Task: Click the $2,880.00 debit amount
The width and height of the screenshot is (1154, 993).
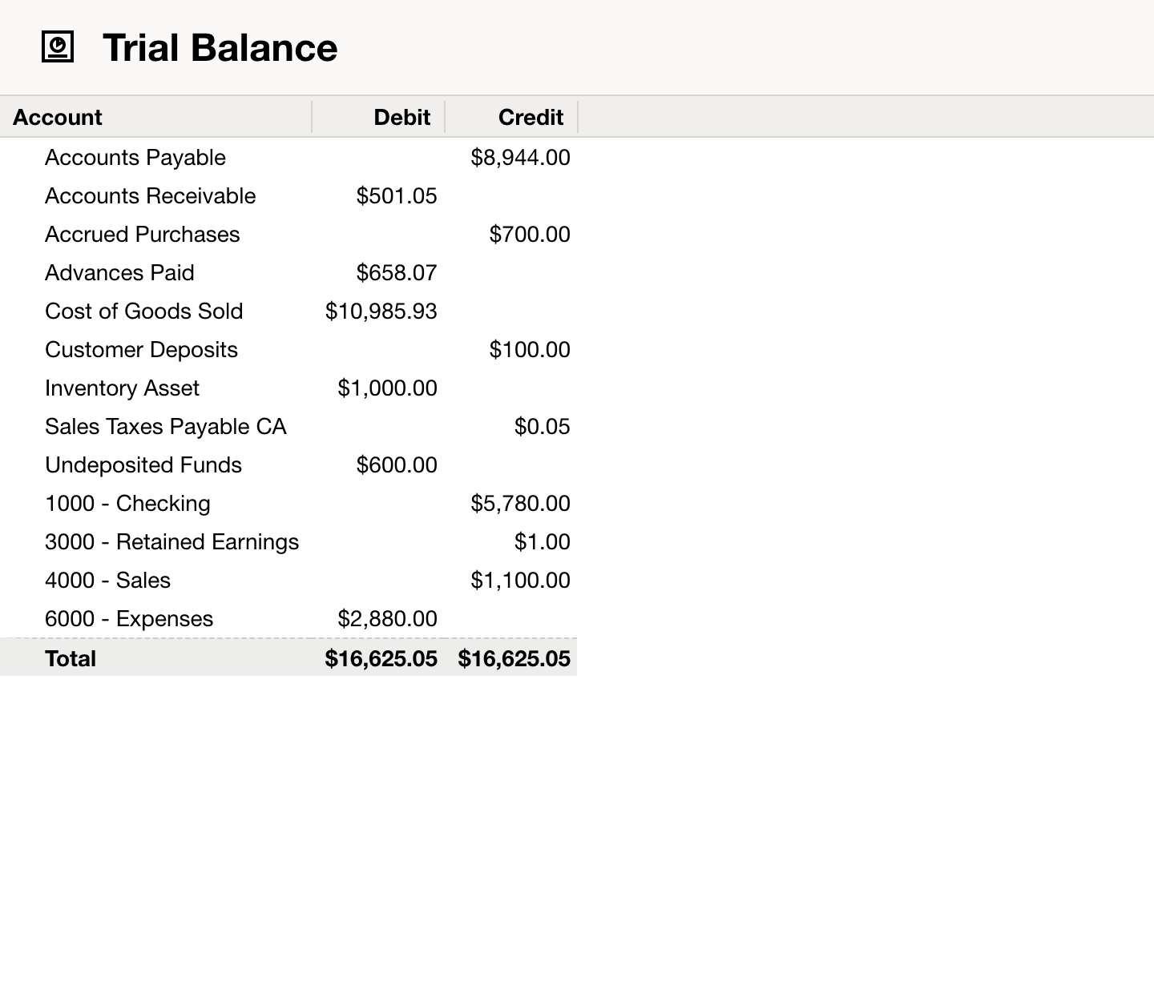Action: [388, 619]
